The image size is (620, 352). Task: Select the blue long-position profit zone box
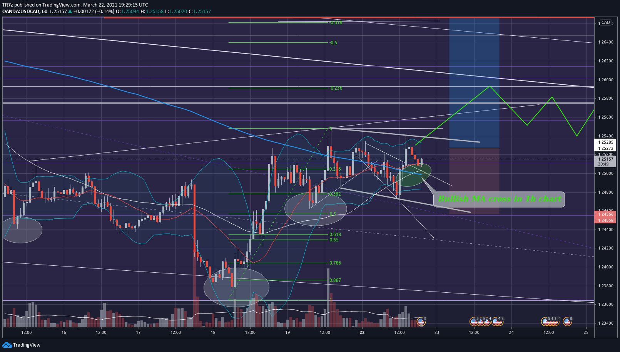(474, 83)
